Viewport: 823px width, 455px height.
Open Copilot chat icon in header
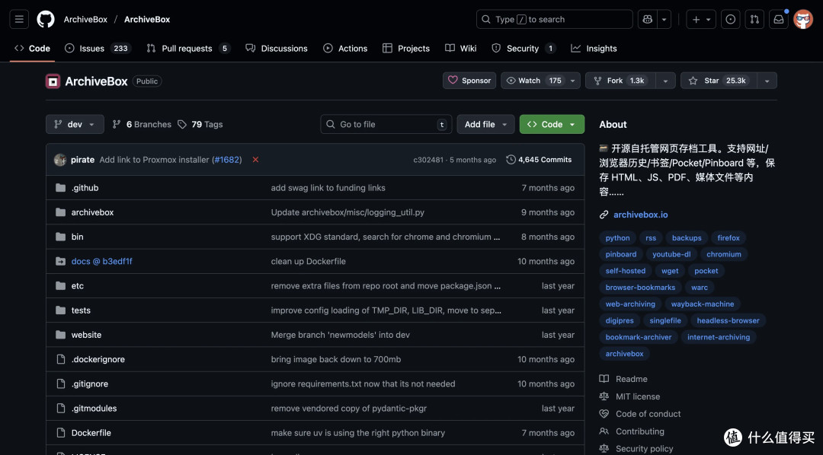point(647,19)
